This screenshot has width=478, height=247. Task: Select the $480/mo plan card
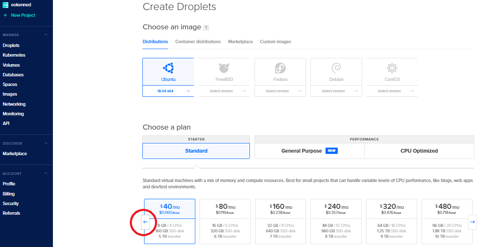point(447,221)
